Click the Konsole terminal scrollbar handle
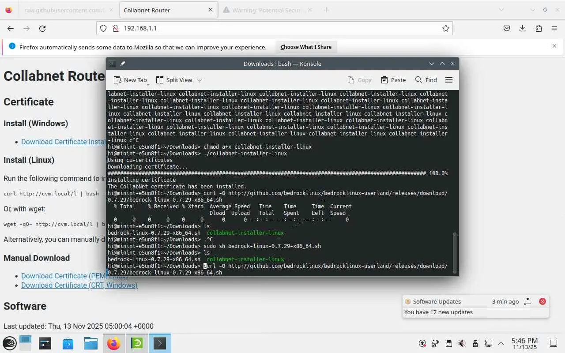This screenshot has height=353, width=565. 455,253
